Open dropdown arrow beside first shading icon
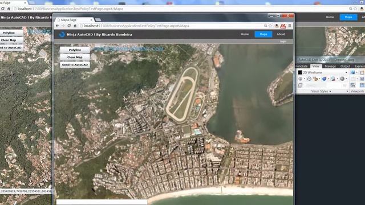The width and height of the screenshot is (365, 205). (305, 79)
